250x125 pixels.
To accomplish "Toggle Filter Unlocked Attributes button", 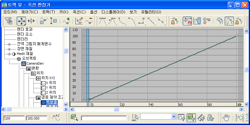I will (211, 118).
